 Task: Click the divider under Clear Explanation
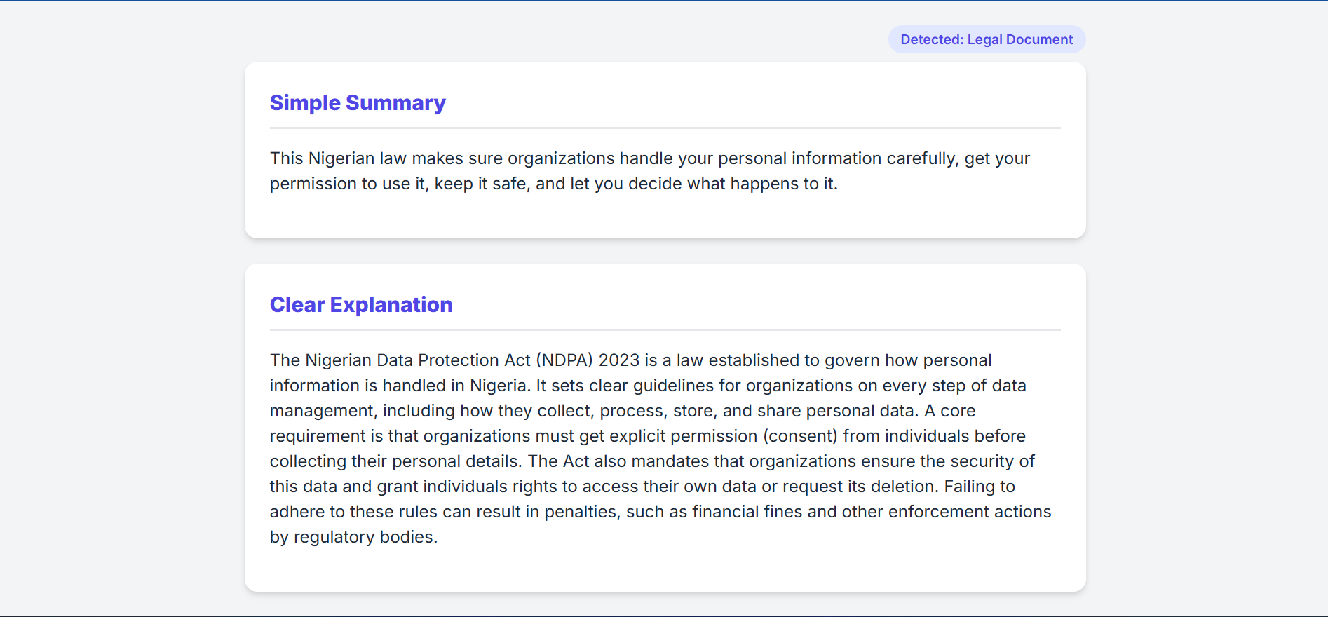(665, 330)
